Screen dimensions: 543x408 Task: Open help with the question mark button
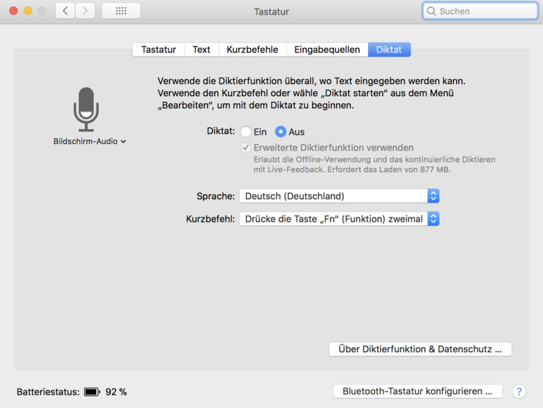tap(519, 392)
